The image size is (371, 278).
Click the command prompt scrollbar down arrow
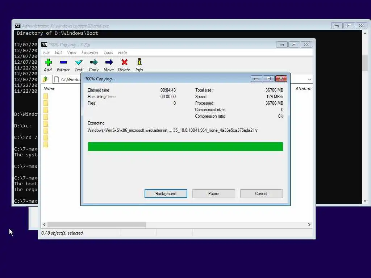(365, 201)
